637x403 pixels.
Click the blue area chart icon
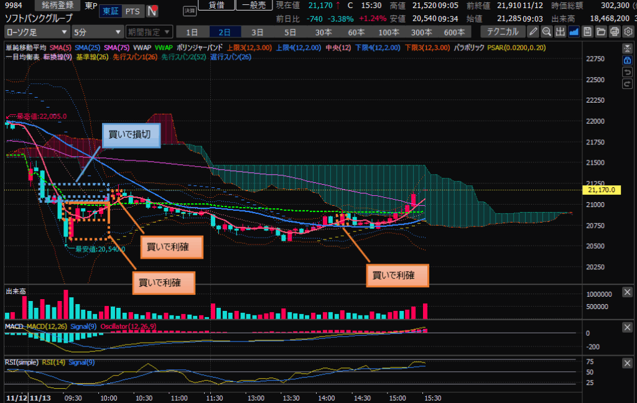[x=574, y=32]
